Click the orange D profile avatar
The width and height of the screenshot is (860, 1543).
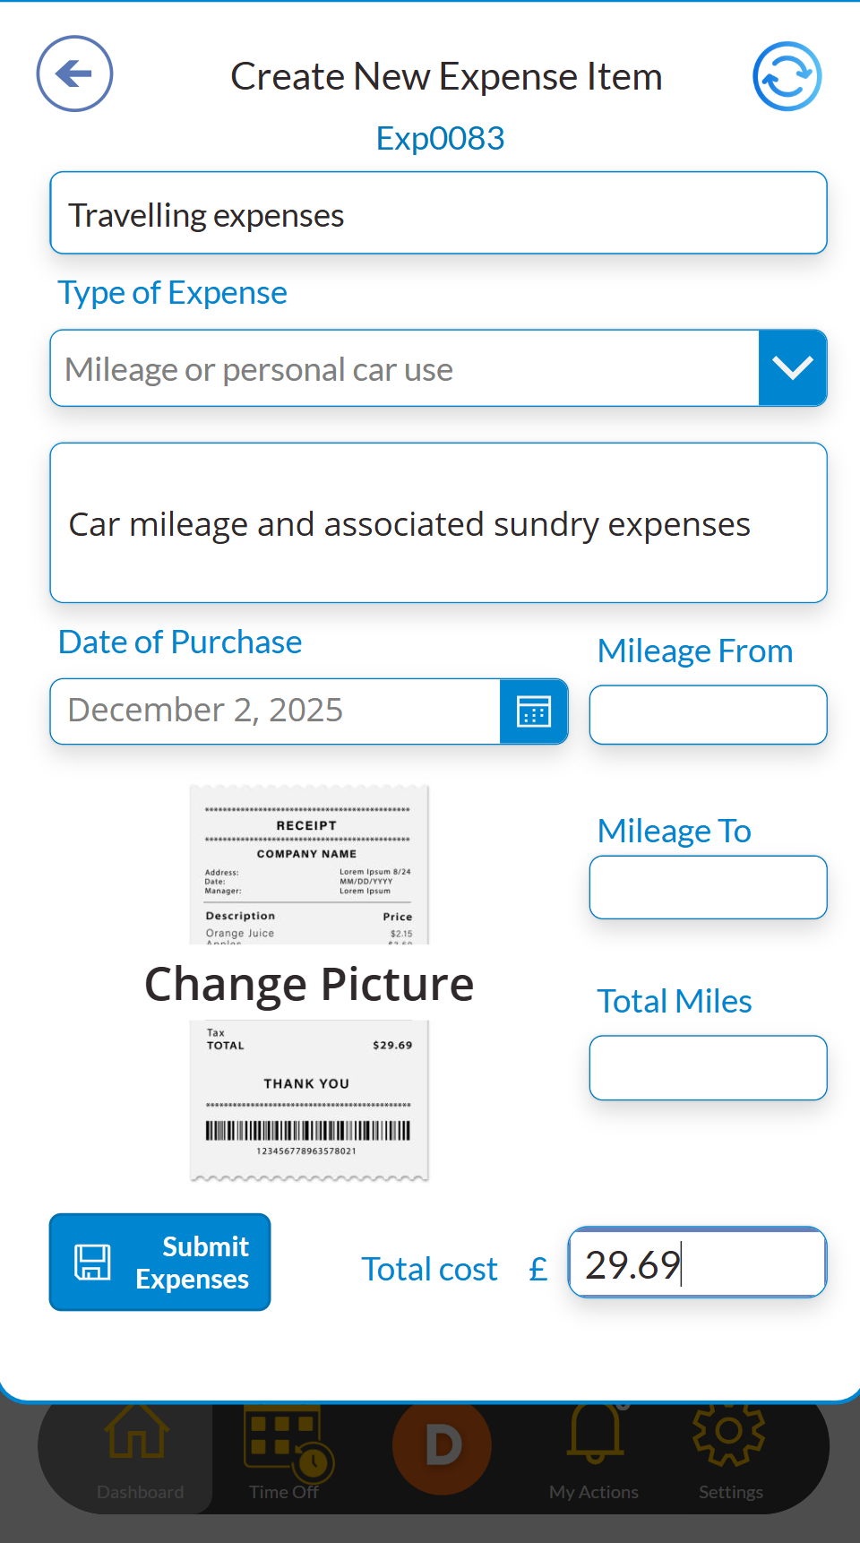(443, 1444)
